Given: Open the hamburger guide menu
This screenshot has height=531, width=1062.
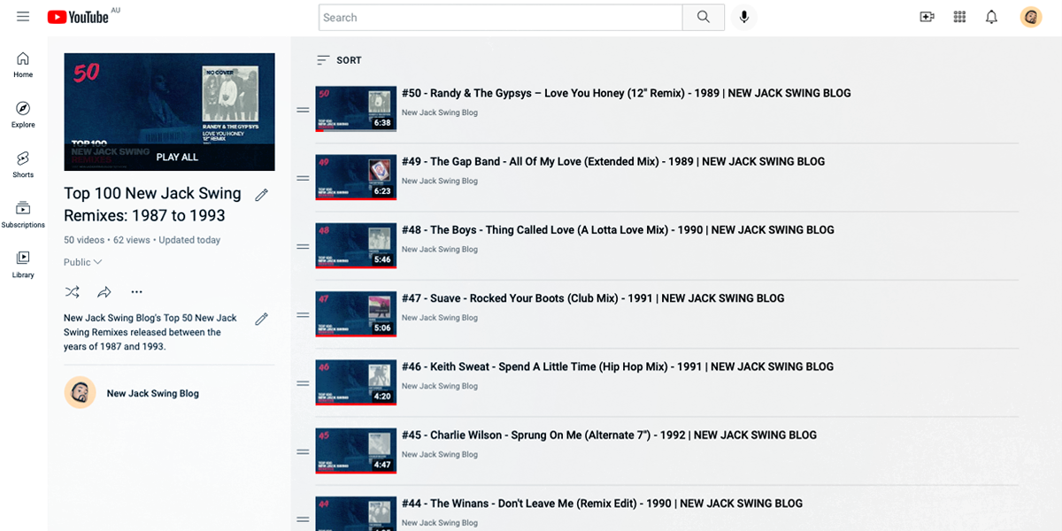Looking at the screenshot, I should [x=23, y=17].
